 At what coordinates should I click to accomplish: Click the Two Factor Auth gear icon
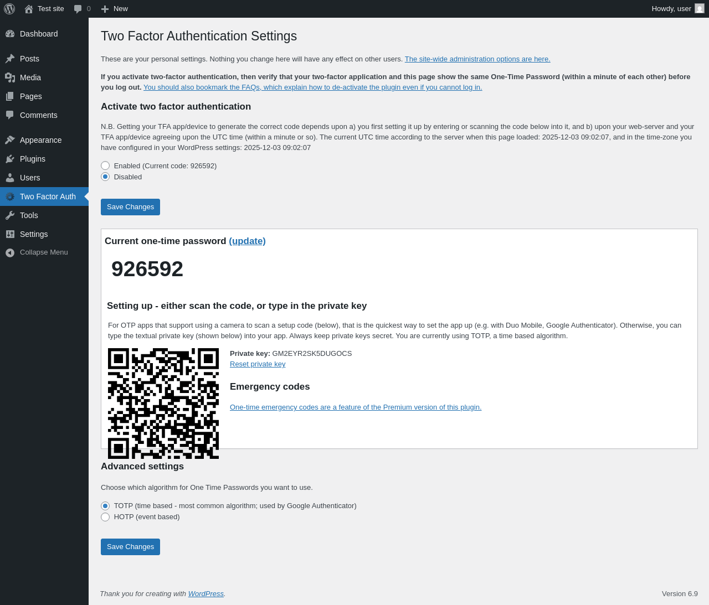click(10, 197)
